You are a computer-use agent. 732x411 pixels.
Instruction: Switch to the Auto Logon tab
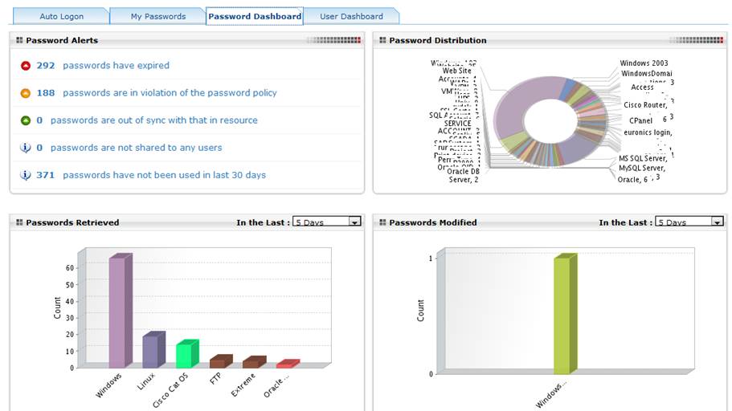click(61, 16)
